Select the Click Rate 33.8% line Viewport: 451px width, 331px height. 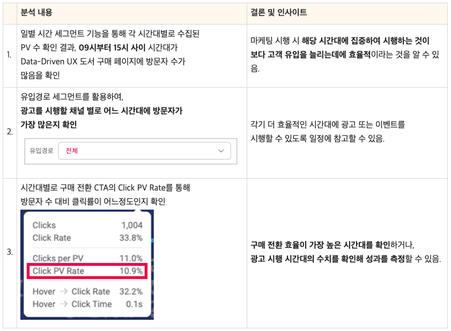pos(87,238)
